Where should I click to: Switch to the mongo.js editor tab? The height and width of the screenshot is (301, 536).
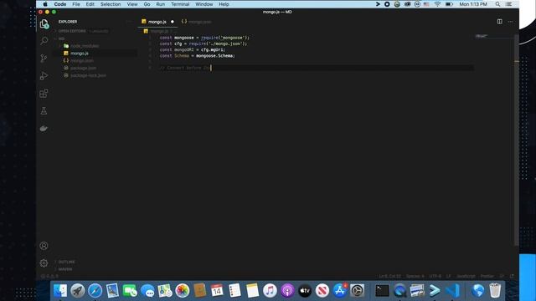[157, 22]
